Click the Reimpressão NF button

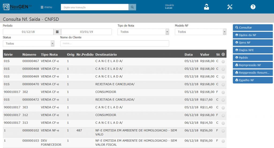tap(253, 65)
